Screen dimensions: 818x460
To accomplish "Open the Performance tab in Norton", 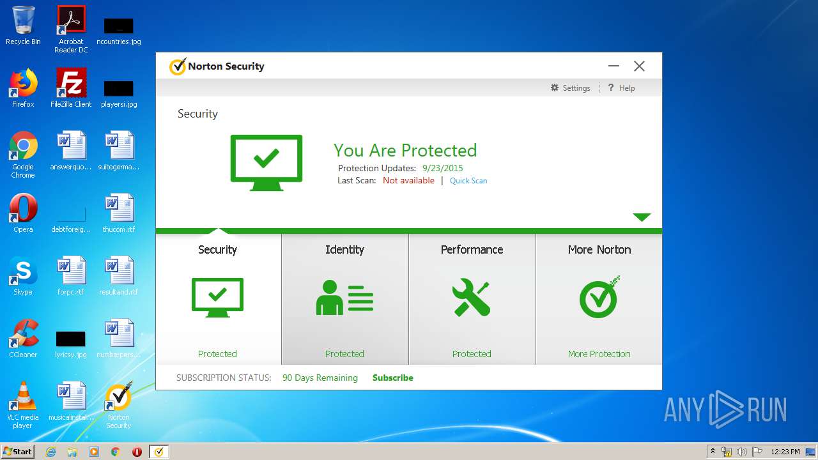I will [472, 299].
